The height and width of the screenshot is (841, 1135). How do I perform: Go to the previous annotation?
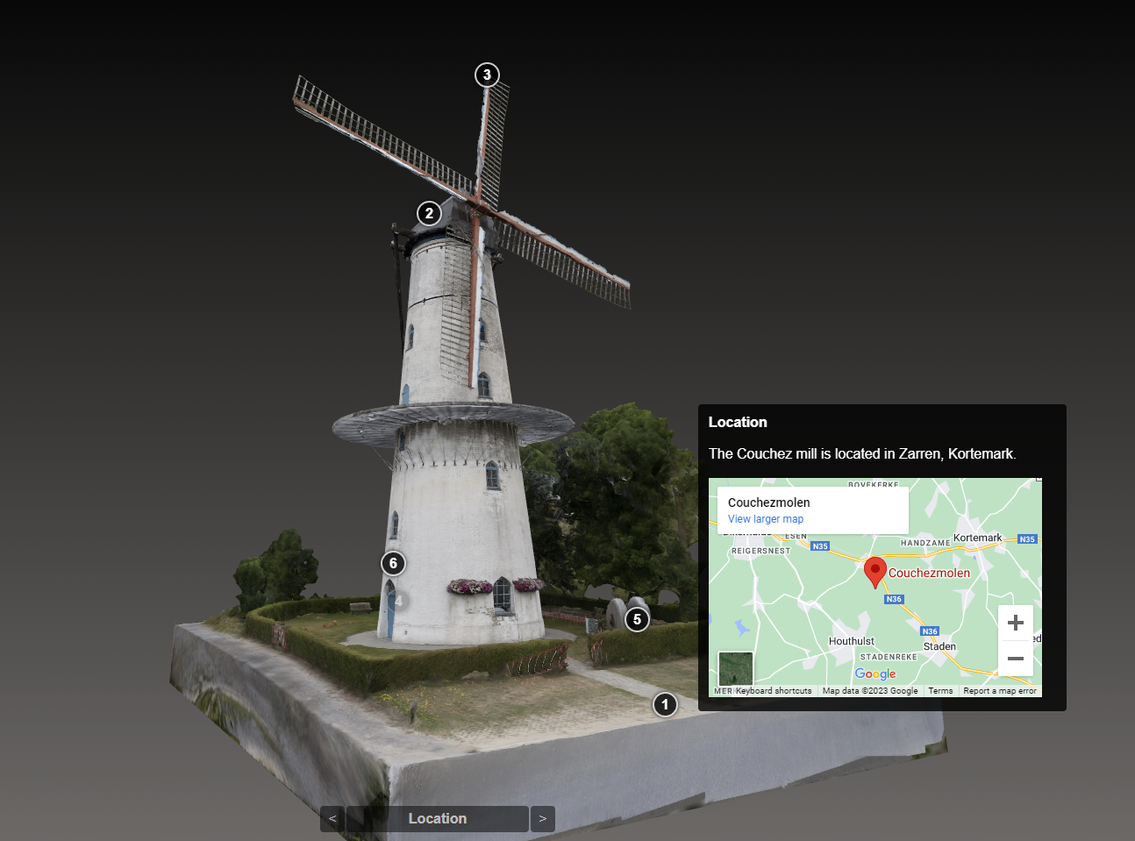[x=332, y=818]
